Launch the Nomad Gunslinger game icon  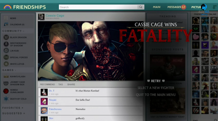[6, 91]
